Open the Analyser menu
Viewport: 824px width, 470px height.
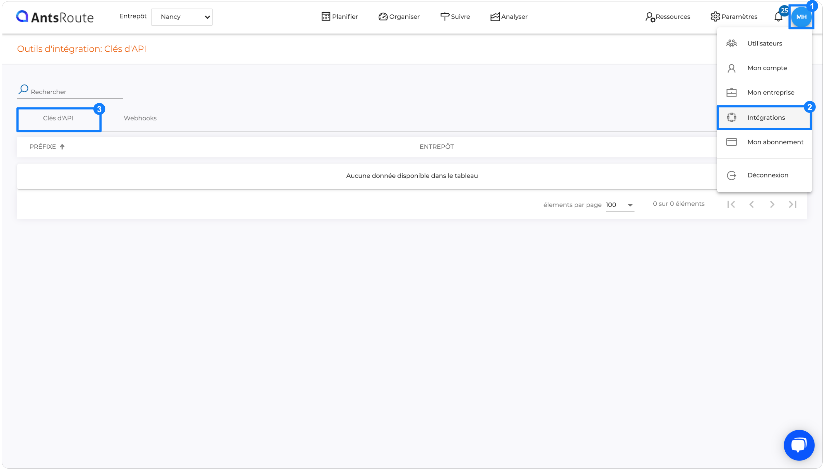coord(509,16)
